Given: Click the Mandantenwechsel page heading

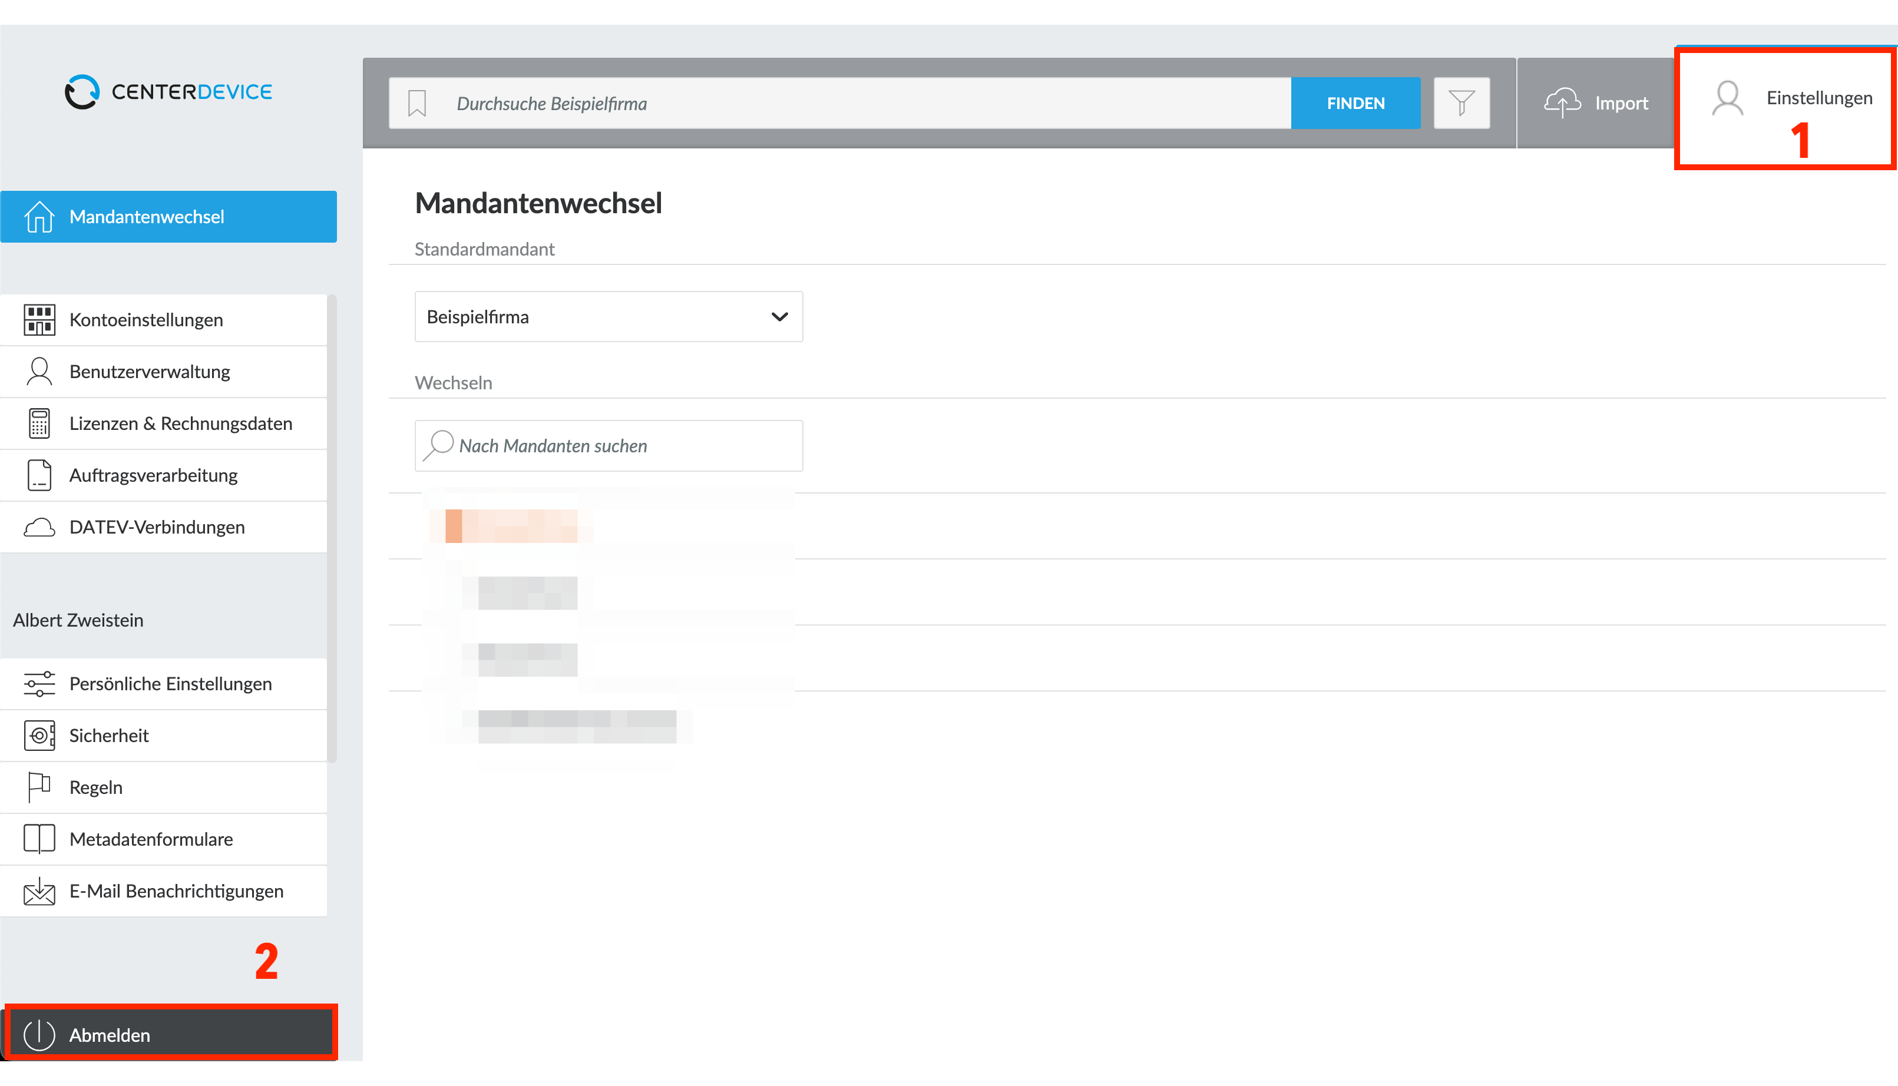Looking at the screenshot, I should [538, 203].
